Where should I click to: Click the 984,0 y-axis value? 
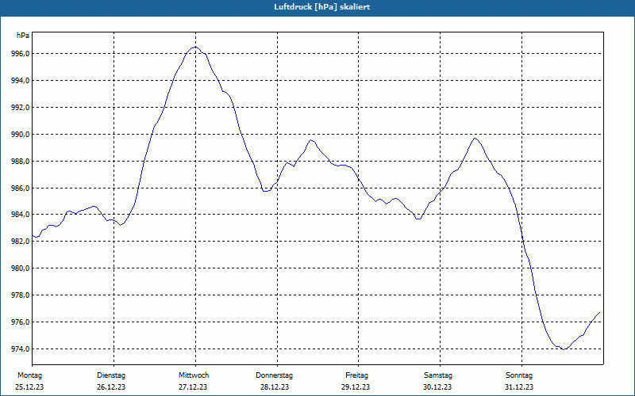(x=19, y=214)
